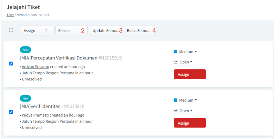Open Ardyan Susanto's profile link
The width and height of the screenshot is (280, 139).
[x=35, y=67]
